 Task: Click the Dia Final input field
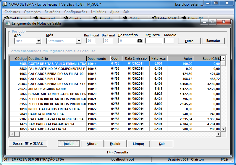click(x=108, y=41)
